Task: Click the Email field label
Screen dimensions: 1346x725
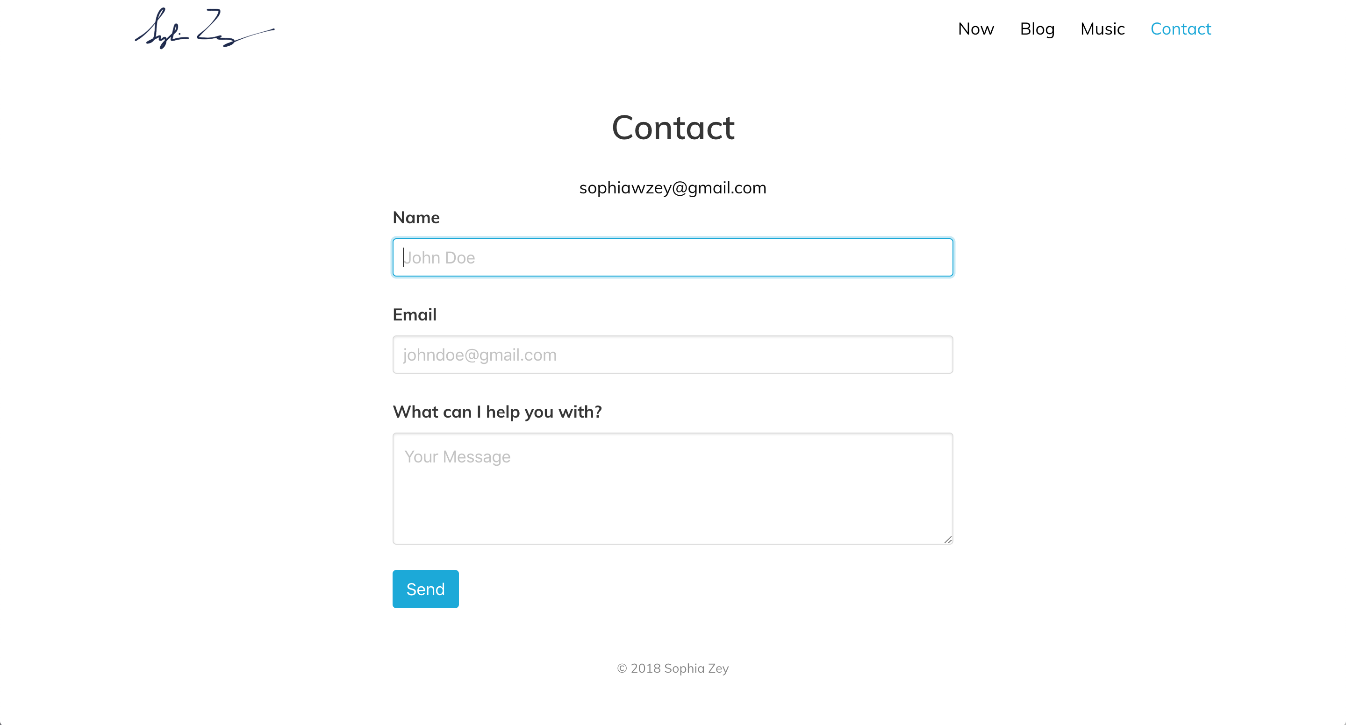Action: [415, 314]
